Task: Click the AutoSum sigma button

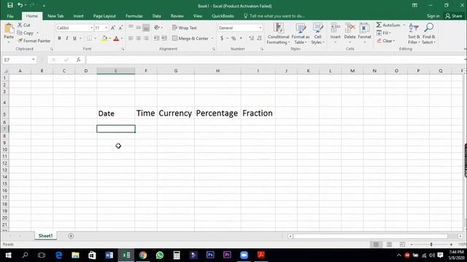Action: pos(388,25)
